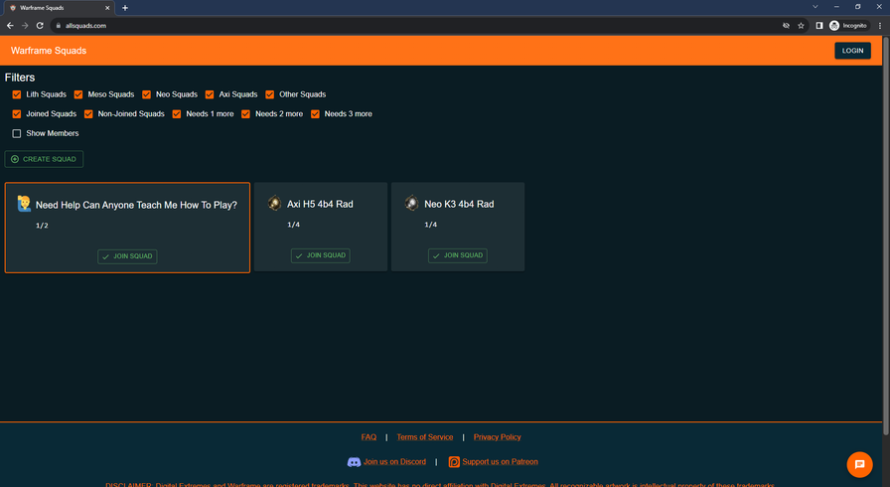Viewport: 890px width, 487px height.
Task: Open the Privacy Policy link
Action: click(498, 437)
